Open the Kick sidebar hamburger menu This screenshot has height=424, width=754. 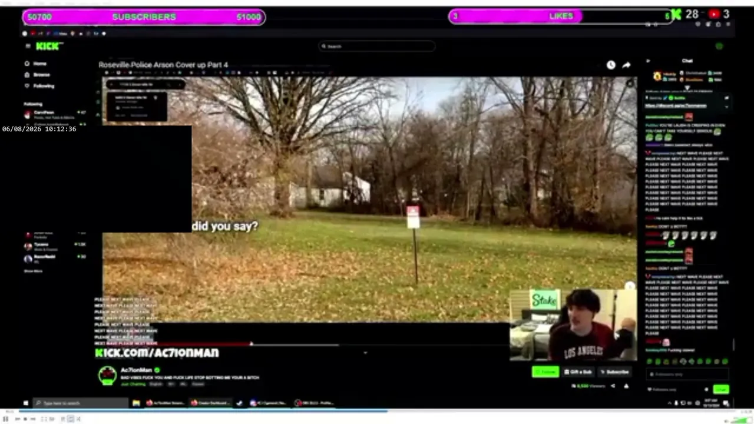click(27, 46)
